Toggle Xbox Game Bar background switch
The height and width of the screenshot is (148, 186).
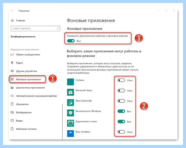point(121,101)
